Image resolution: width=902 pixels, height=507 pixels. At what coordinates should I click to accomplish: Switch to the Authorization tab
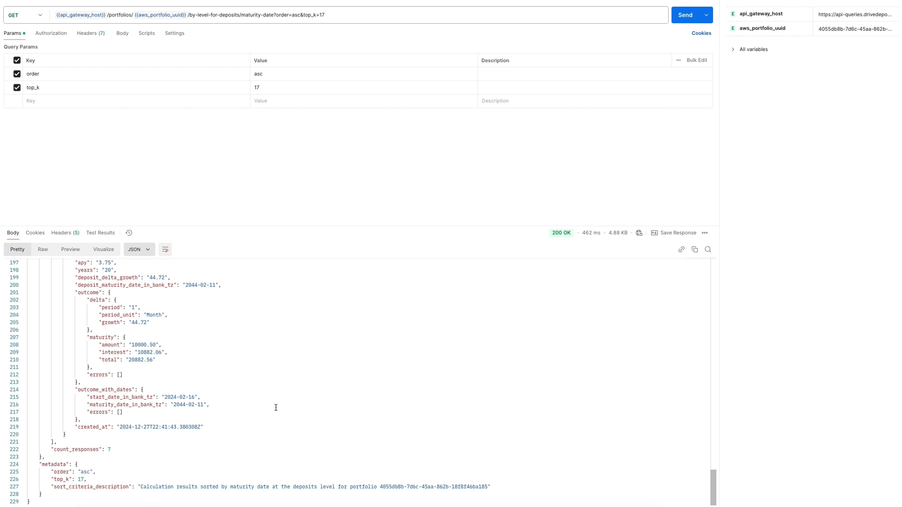[x=51, y=33]
